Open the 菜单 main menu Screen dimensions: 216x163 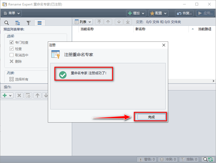(12, 13)
